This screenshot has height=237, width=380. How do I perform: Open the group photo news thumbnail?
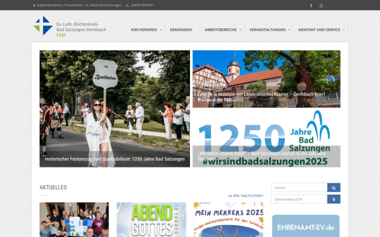(74, 219)
